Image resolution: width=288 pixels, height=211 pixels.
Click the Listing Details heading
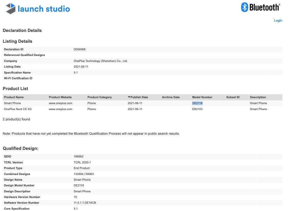(x=17, y=41)
